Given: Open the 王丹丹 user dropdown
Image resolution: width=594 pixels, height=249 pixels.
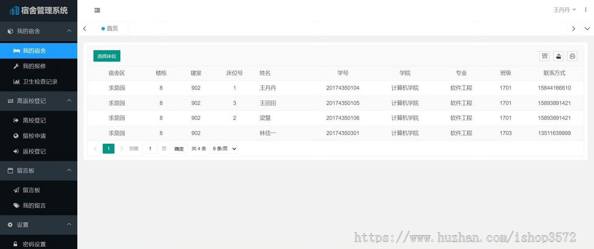Looking at the screenshot, I should [565, 10].
